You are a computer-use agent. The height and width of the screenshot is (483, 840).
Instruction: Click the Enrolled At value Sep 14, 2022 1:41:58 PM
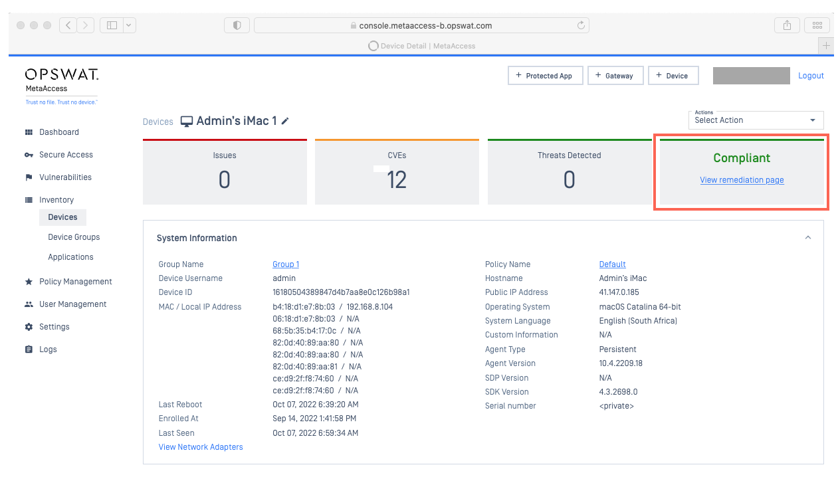314,419
